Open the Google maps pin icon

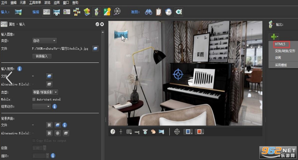point(107,12)
